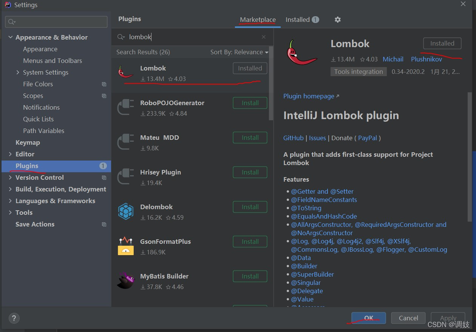
Task: Open the Plugin homepage link
Action: tap(311, 96)
